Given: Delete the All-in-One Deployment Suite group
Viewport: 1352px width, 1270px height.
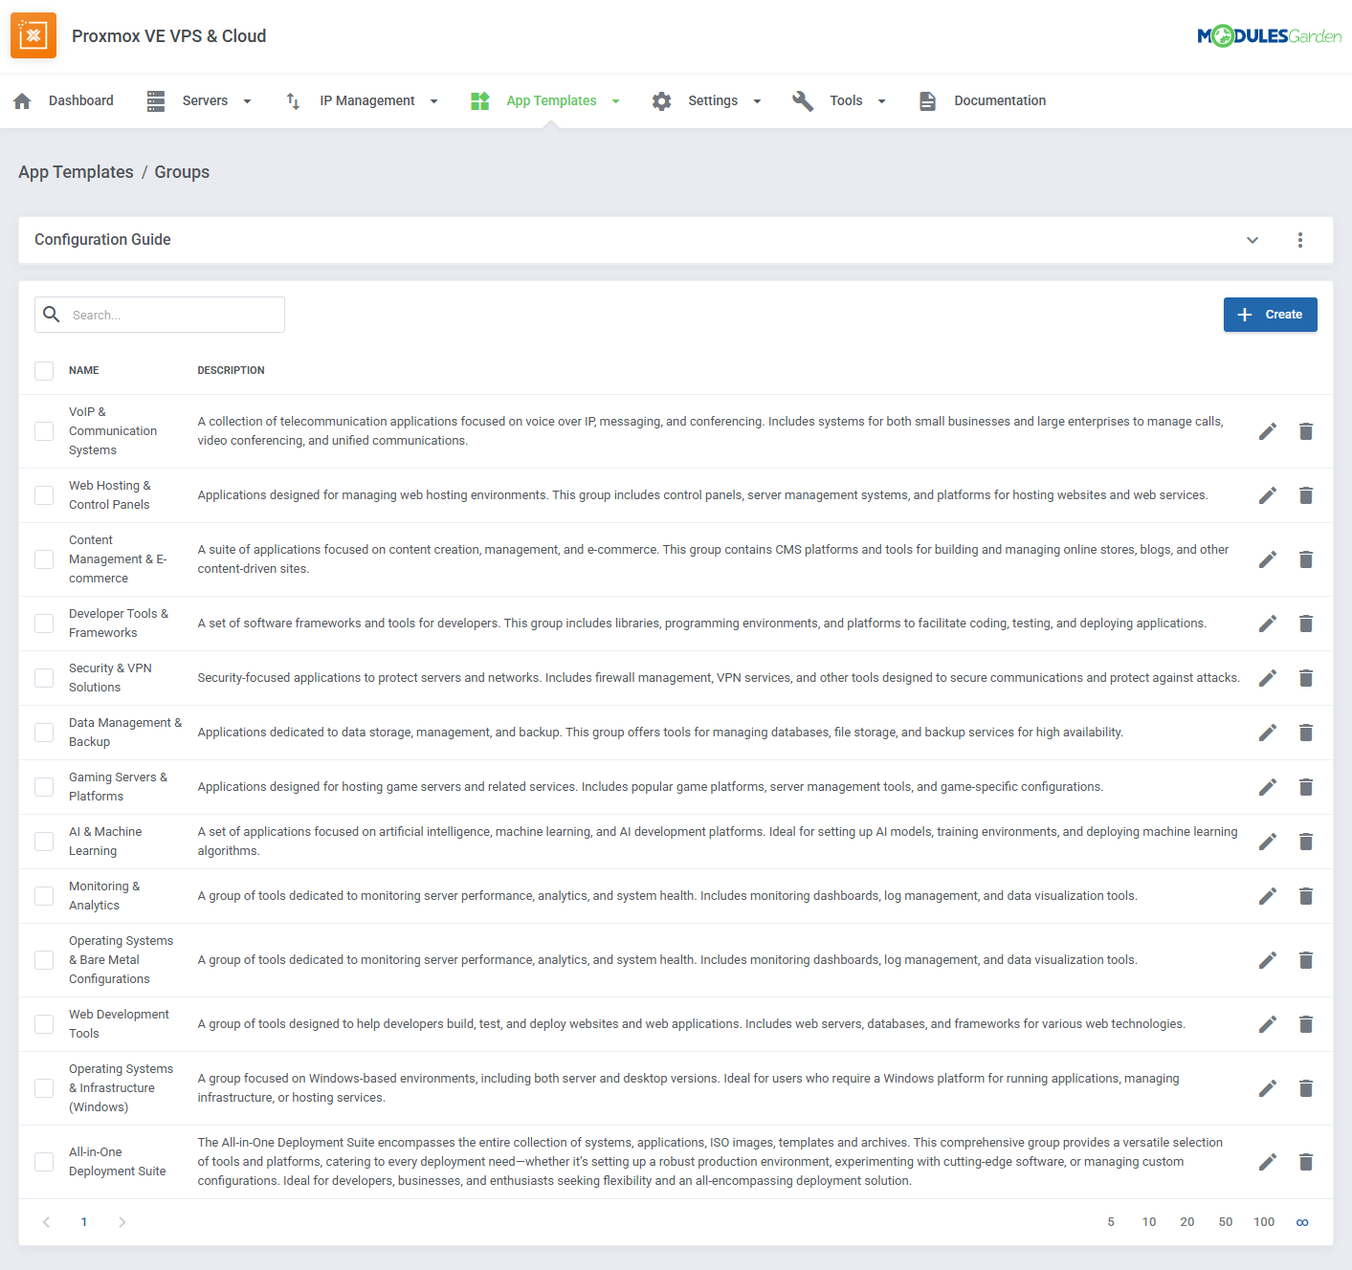Looking at the screenshot, I should (x=1306, y=1161).
